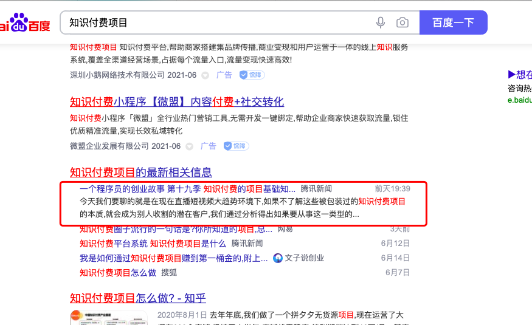Open 知识付费项目怎么做? - 知乎 result title
Image resolution: width=532 pixels, height=325 pixels.
138,298
